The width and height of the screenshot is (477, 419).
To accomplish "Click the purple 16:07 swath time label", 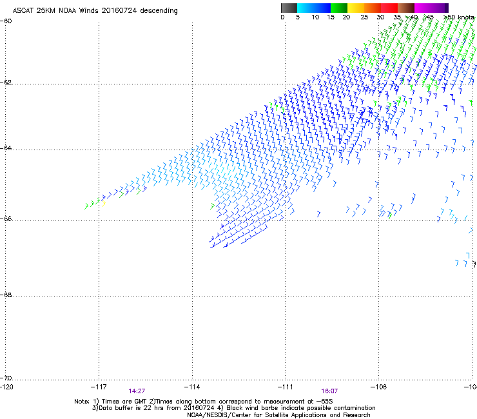I will pos(329,391).
